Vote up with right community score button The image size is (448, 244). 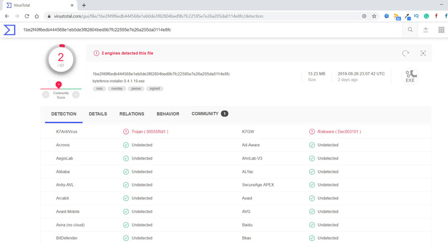click(x=76, y=95)
